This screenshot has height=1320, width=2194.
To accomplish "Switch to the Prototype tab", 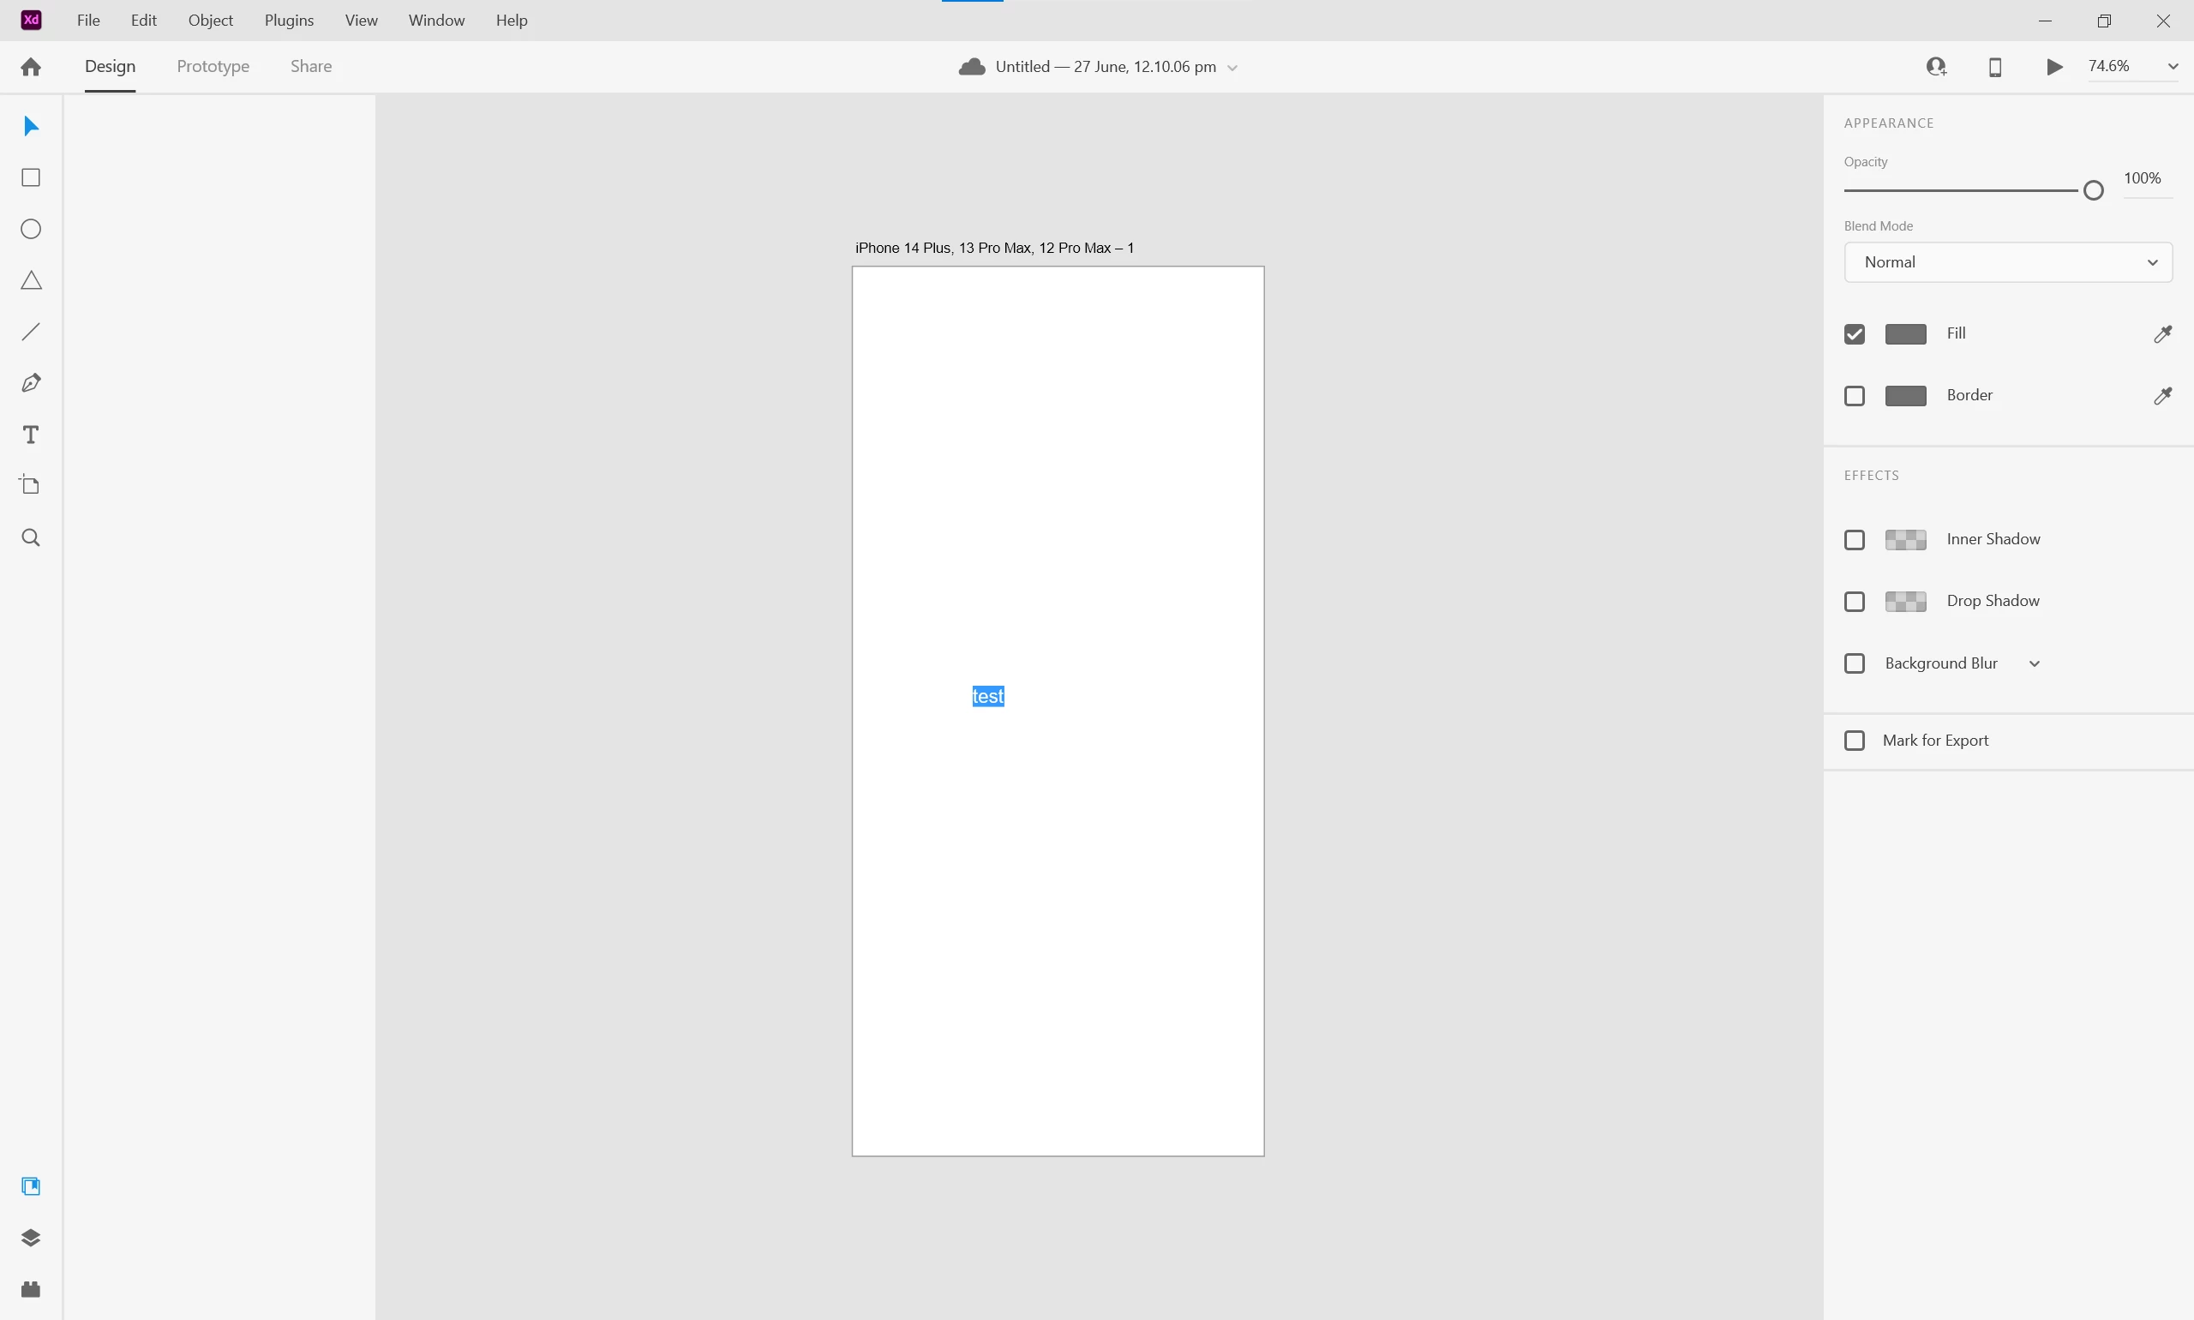I will [213, 67].
